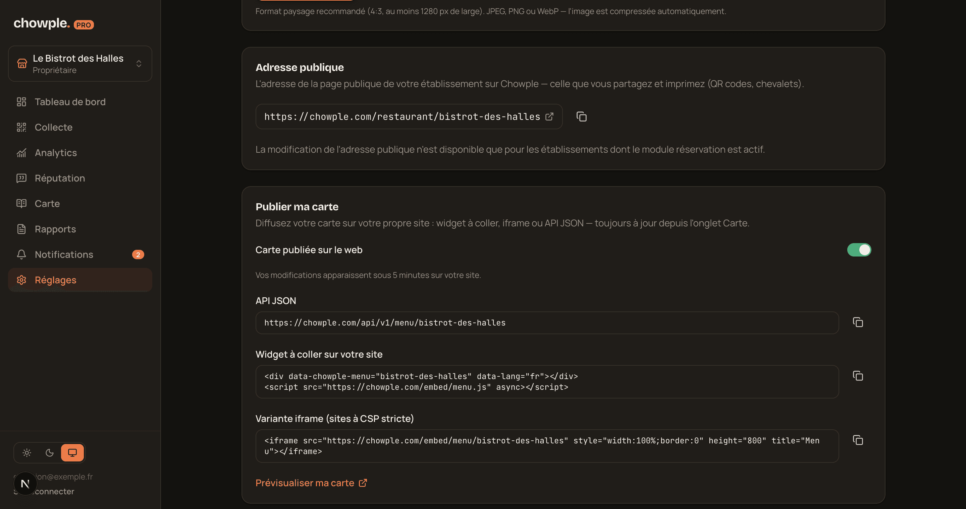Open Prévisualiser ma carte link
The height and width of the screenshot is (509, 966).
tap(311, 483)
